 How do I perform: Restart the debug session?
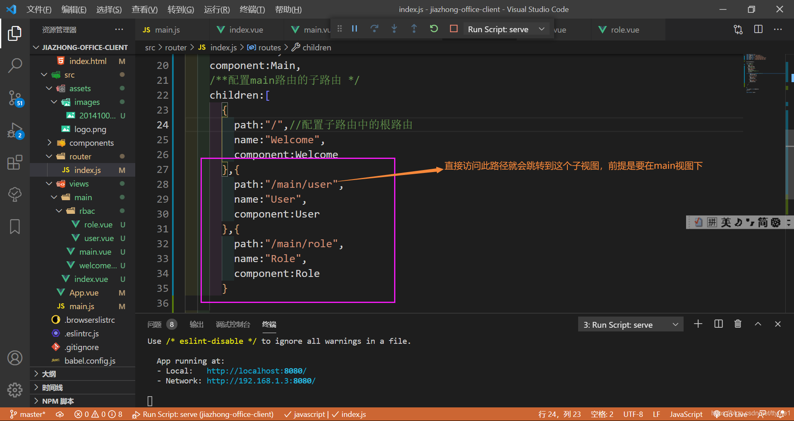(x=434, y=28)
